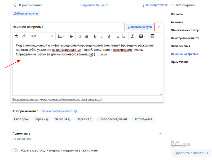Jump down with Вниз протокола
Image resolution: width=212 pixels, height=160 pixels.
tap(155, 5)
